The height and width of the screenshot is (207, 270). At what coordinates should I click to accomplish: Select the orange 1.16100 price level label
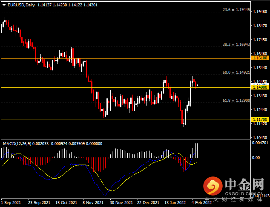260,58
